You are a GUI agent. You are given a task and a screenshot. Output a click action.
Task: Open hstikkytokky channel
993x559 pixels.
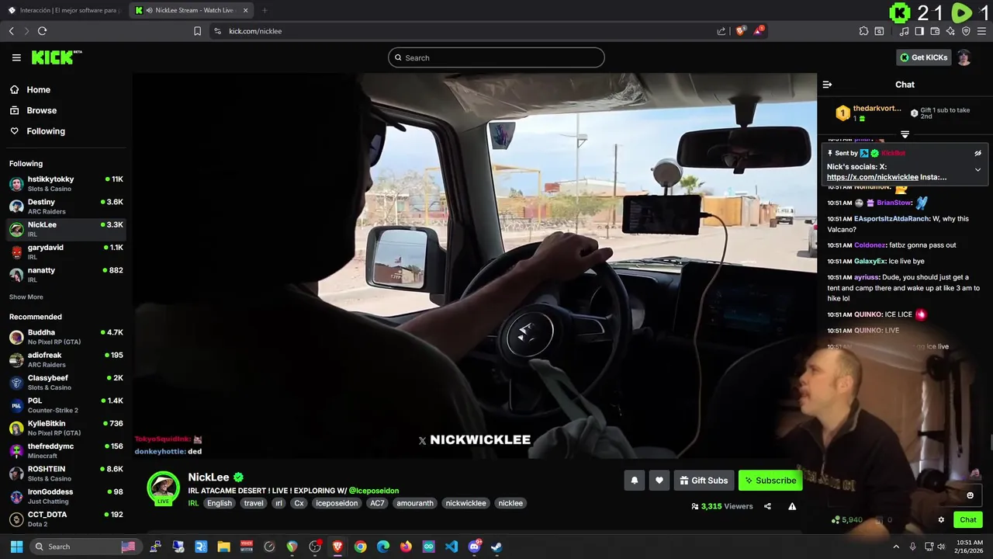pos(66,183)
